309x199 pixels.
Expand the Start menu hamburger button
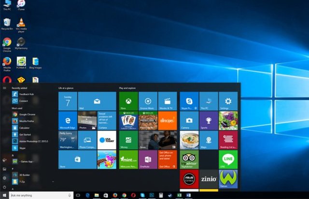[4, 88]
